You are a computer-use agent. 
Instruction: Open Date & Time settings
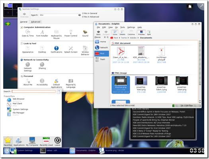tap(28, 33)
